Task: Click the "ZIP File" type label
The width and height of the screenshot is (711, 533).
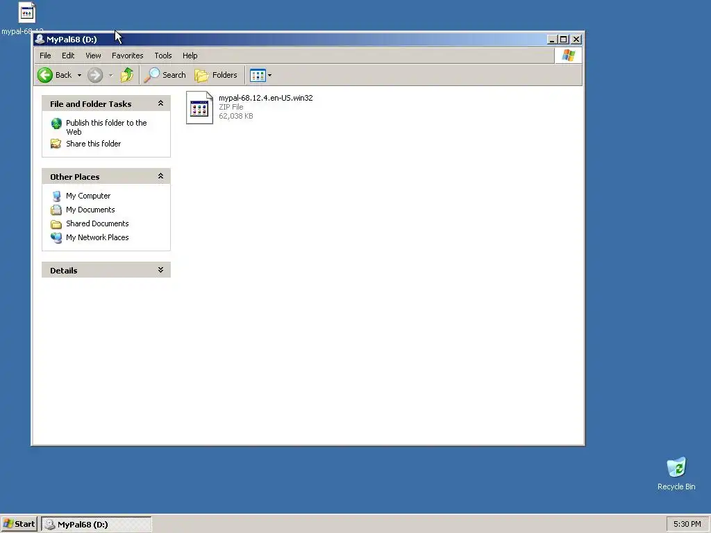Action: click(231, 107)
